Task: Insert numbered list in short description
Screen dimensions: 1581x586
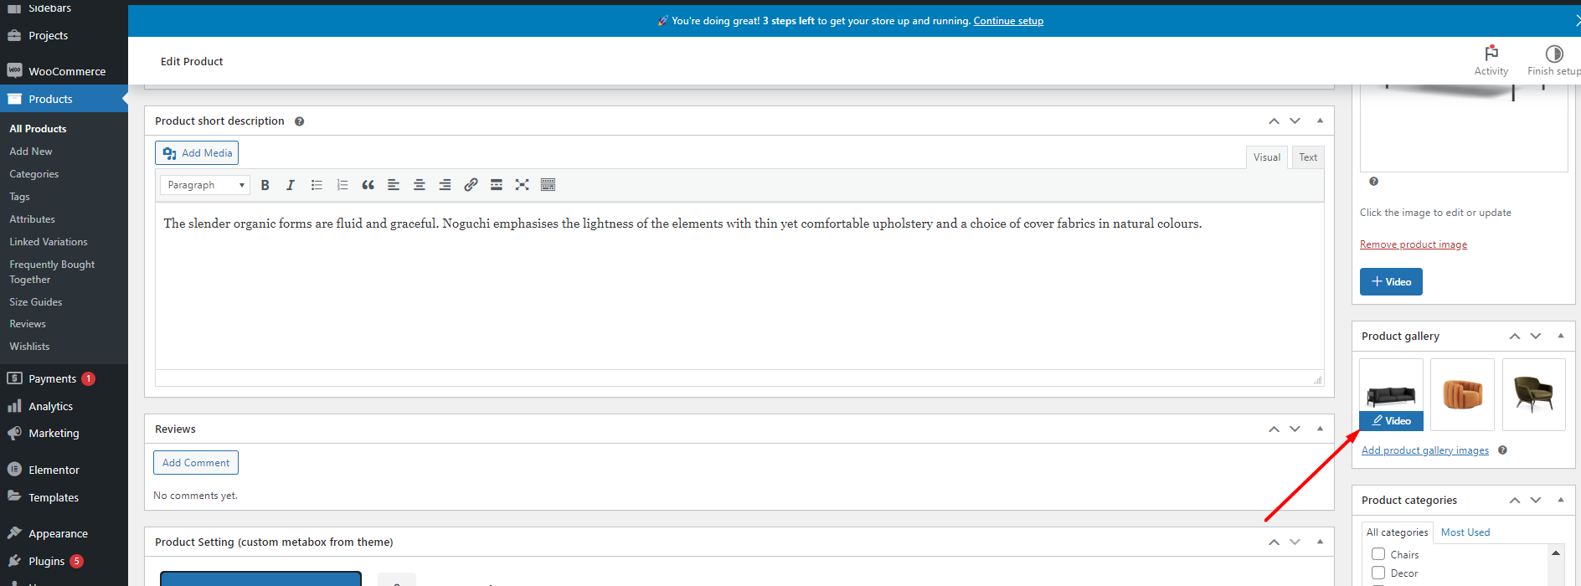Action: (x=342, y=185)
